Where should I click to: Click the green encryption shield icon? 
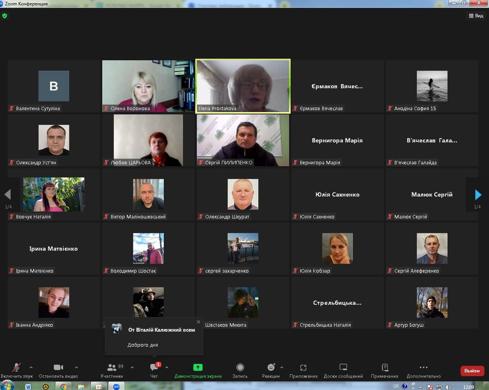[x=5, y=16]
